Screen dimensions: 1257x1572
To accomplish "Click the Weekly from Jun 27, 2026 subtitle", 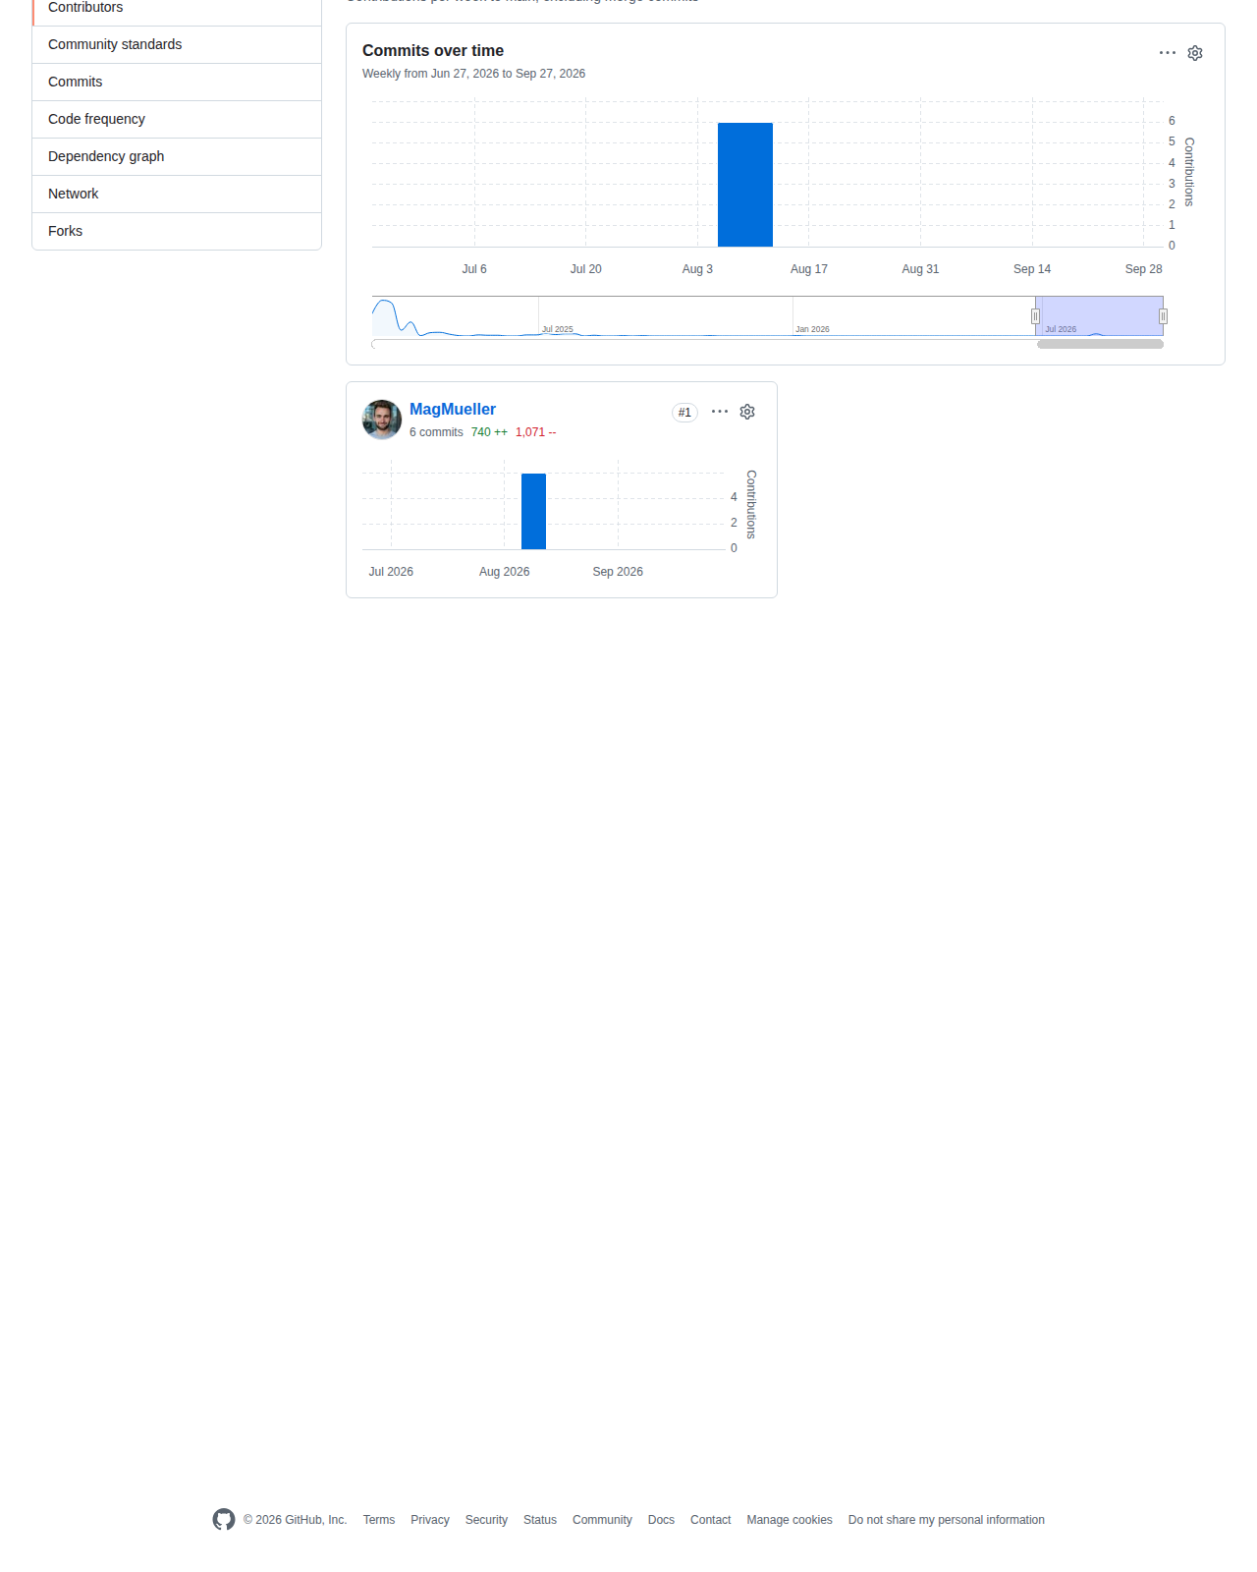I will click(x=473, y=74).
